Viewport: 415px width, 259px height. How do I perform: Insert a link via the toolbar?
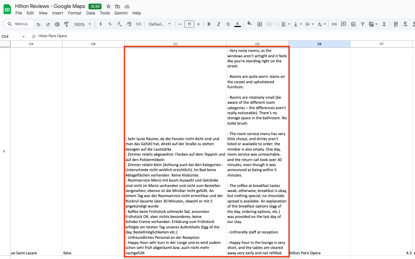(334, 24)
